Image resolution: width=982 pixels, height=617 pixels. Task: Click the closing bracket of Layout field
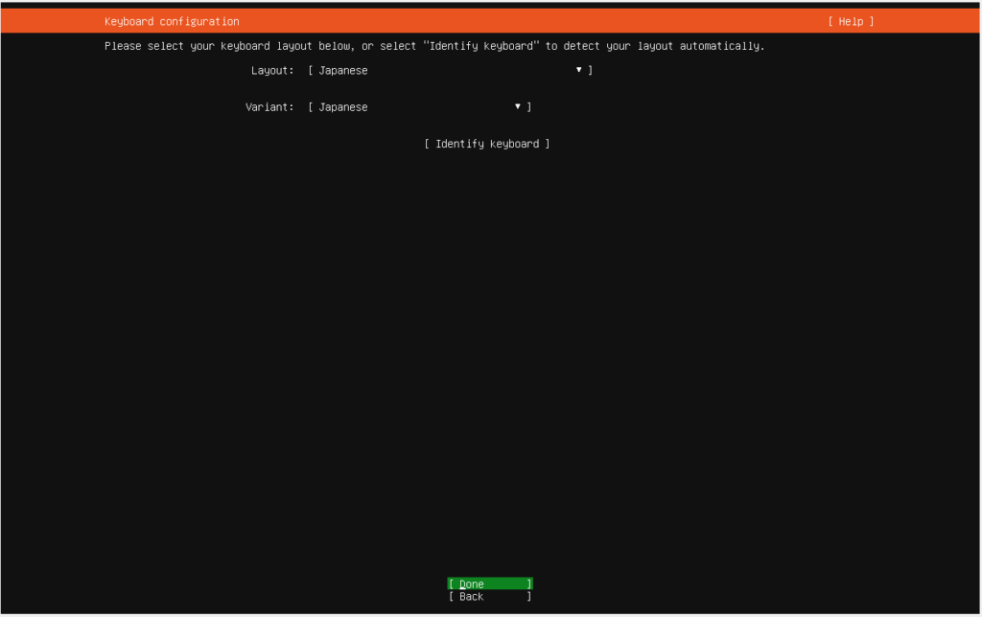(591, 70)
